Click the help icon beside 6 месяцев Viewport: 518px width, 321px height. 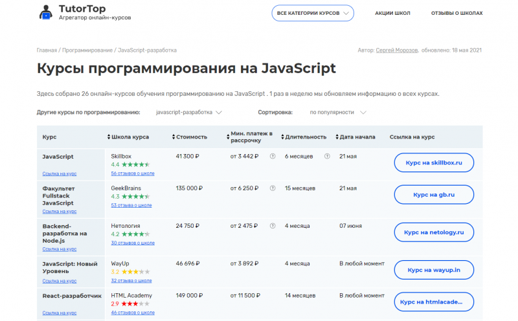tap(327, 157)
